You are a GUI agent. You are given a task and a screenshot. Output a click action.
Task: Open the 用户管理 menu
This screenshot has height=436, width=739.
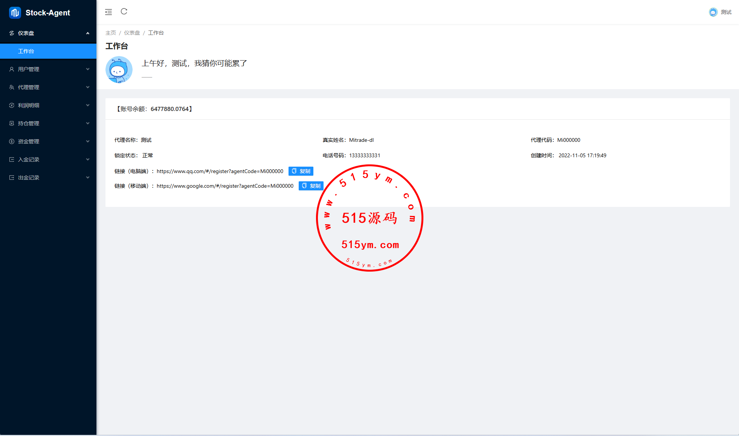(29, 69)
